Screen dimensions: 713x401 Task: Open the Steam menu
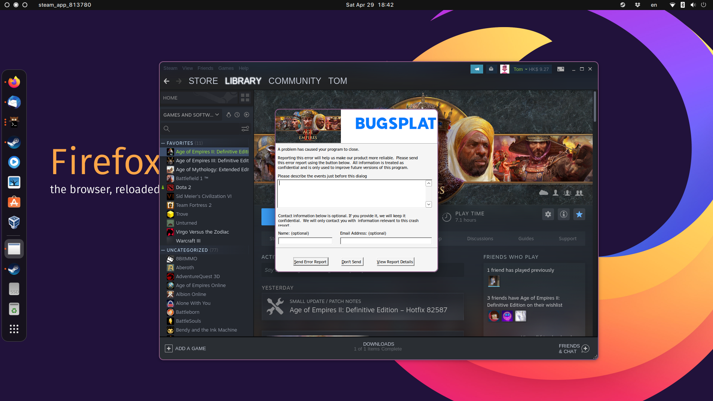click(170, 68)
